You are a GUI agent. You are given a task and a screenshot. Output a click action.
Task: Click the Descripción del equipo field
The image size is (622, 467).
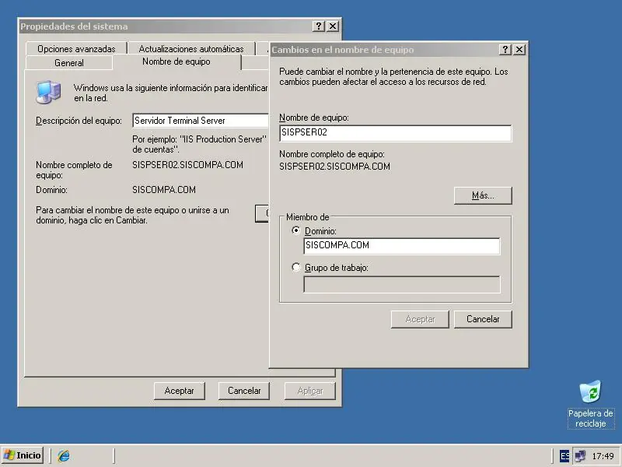(201, 121)
